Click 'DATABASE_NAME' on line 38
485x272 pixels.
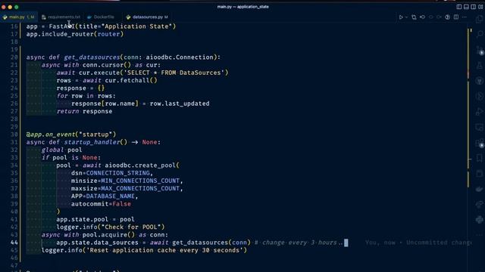tap(111, 196)
